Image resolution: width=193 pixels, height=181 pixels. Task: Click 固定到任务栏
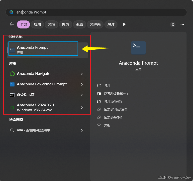113,118
